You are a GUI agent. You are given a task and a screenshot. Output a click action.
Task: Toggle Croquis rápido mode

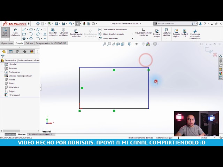(x=176, y=33)
